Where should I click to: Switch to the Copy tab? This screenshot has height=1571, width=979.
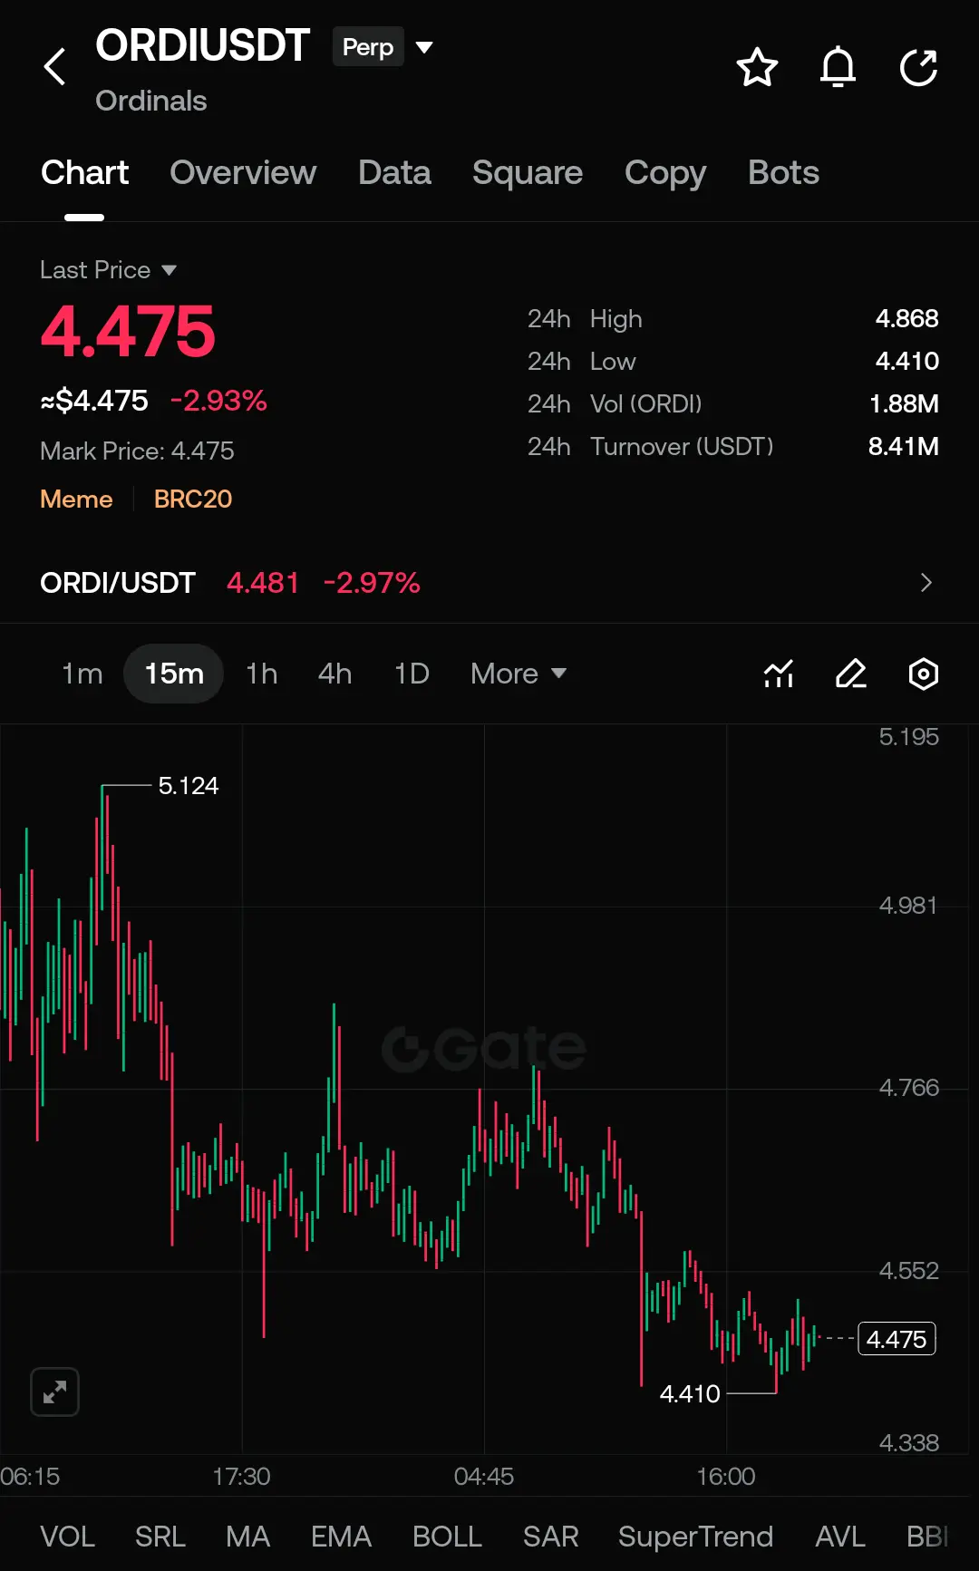click(x=665, y=172)
